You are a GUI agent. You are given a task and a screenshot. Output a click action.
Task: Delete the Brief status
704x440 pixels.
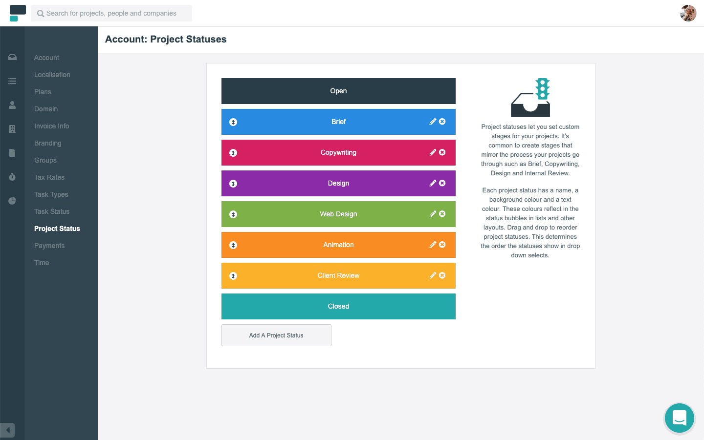[x=442, y=122]
